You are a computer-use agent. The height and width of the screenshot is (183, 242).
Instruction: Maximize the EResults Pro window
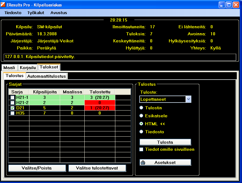point(229,5)
